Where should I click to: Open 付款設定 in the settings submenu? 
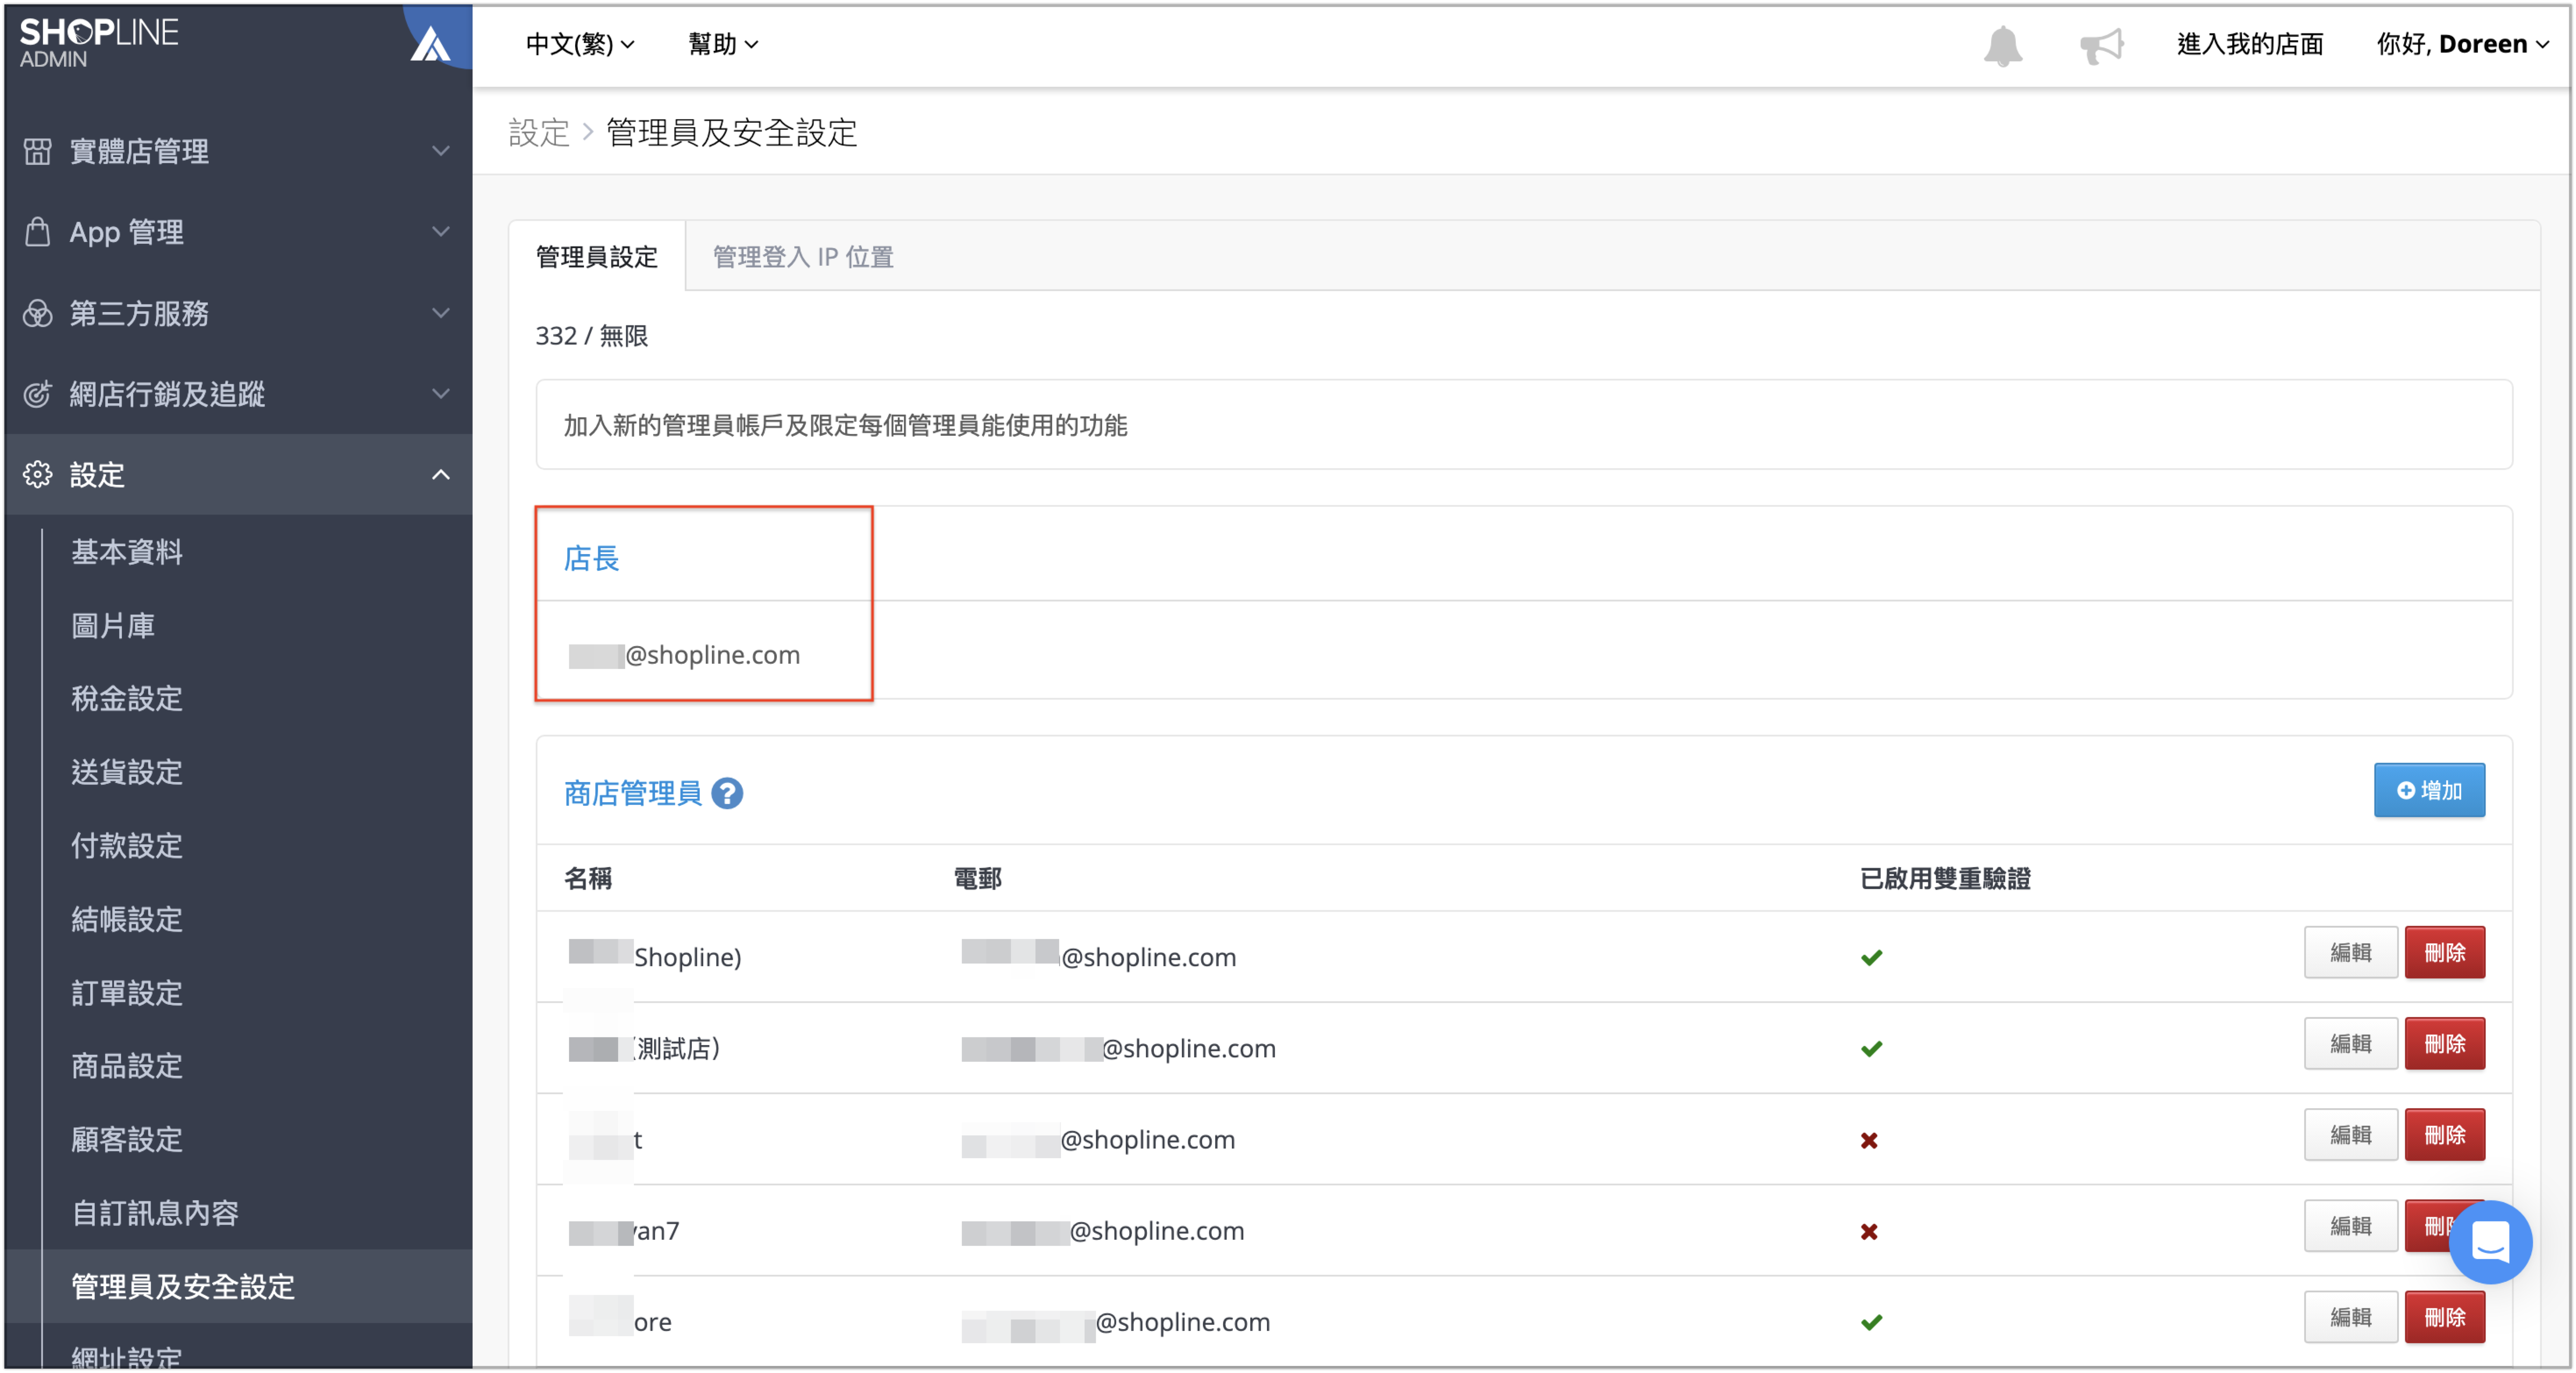click(127, 846)
